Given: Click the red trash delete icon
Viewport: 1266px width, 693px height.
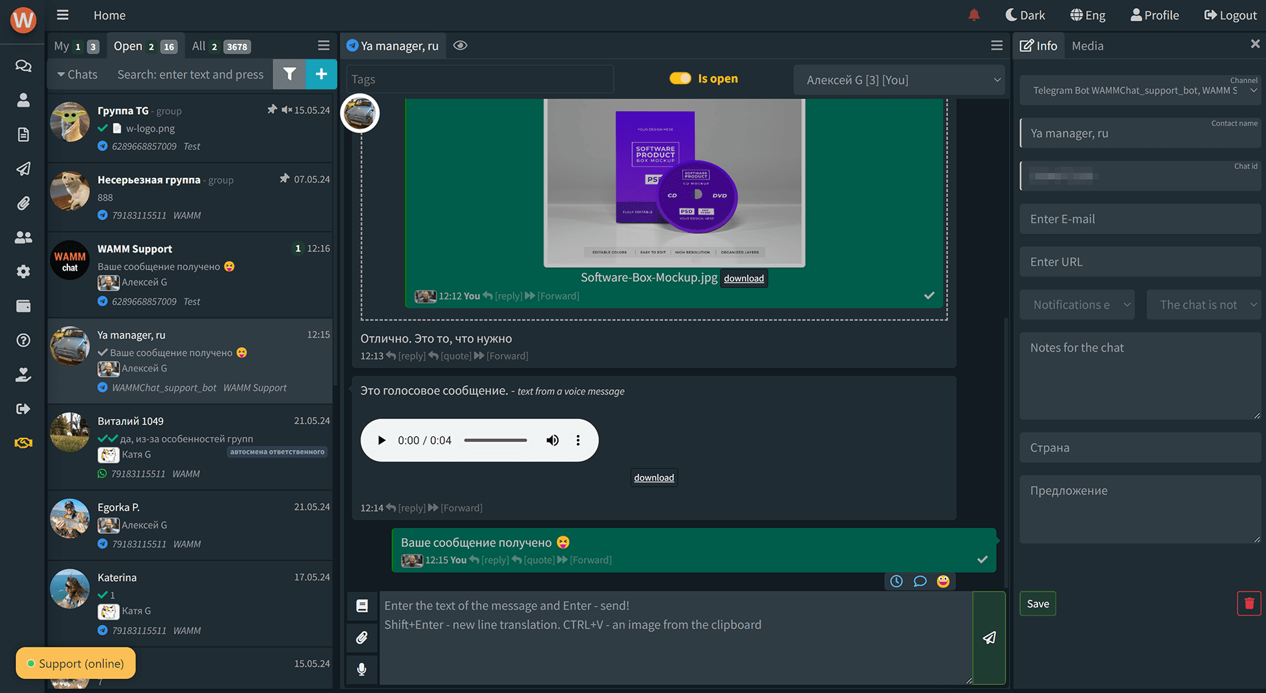Looking at the screenshot, I should 1249,604.
